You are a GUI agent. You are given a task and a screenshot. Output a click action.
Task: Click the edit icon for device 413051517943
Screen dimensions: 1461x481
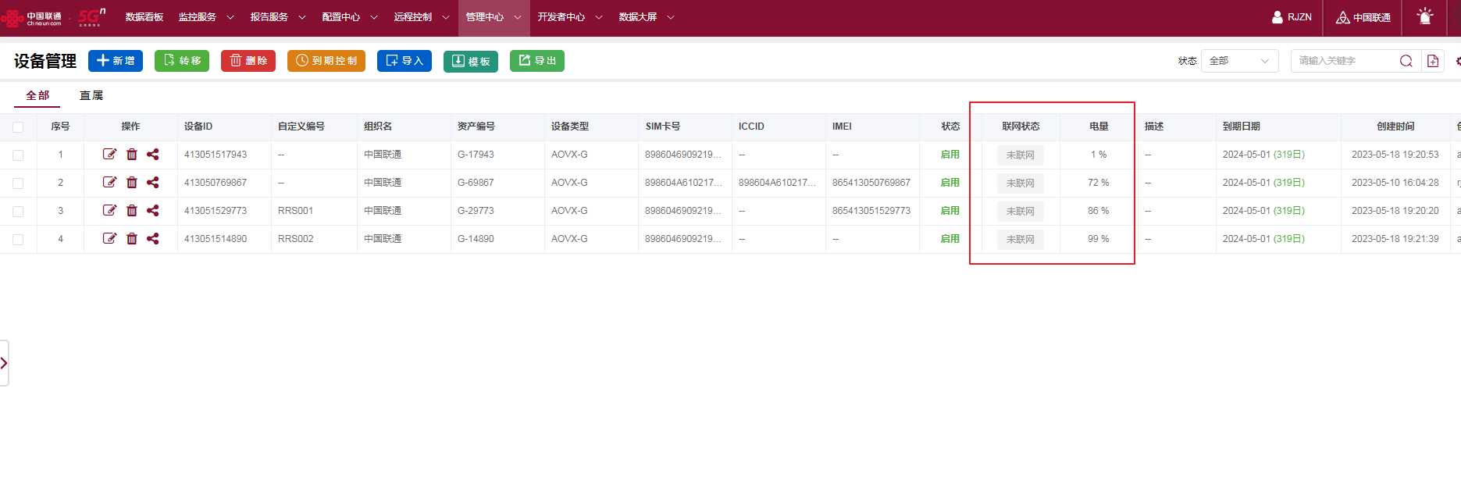pos(109,155)
